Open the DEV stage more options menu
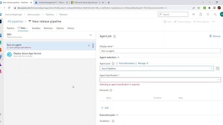The width and height of the screenshot is (223, 125). coord(91,35)
